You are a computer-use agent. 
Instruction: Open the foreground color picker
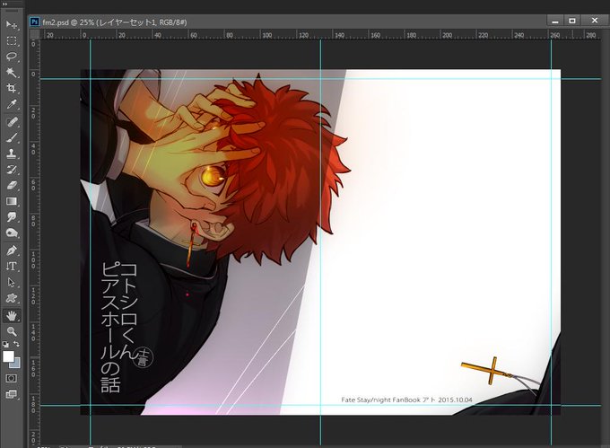coord(8,356)
